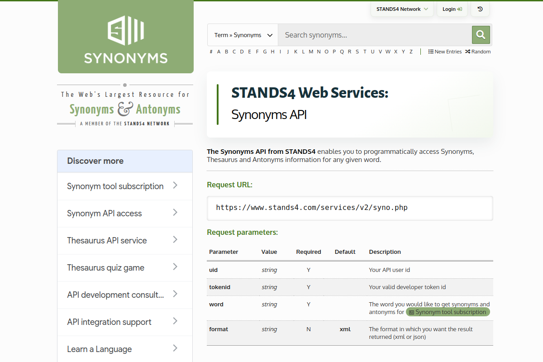The image size is (543, 362).
Task: Browse entries starting with letter W
Action: point(388,52)
